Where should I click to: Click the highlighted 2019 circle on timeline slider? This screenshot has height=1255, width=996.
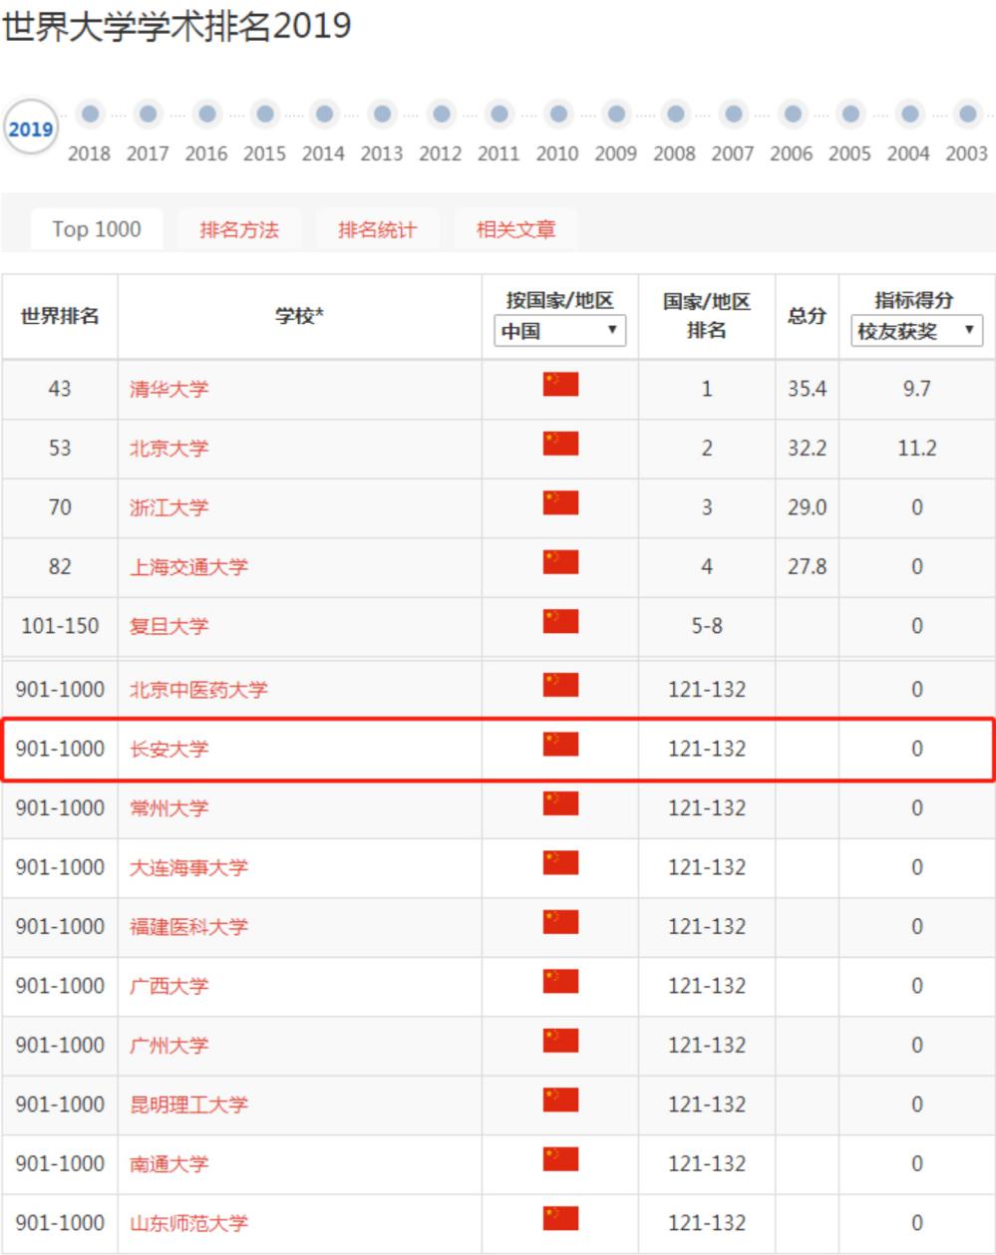coord(32,128)
